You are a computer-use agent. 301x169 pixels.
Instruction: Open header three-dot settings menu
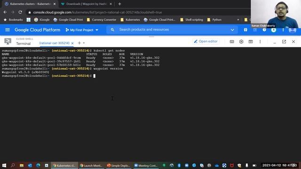pyautogui.click(x=283, y=30)
